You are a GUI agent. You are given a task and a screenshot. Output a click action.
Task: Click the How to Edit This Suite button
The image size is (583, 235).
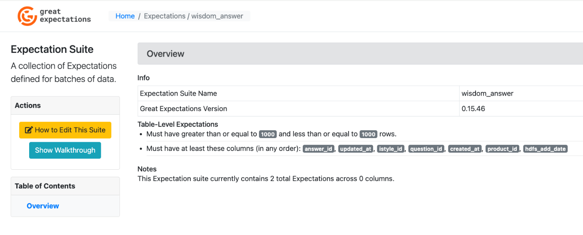click(65, 130)
